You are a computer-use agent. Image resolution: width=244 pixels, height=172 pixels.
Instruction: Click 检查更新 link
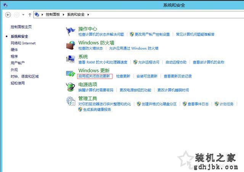(123, 76)
